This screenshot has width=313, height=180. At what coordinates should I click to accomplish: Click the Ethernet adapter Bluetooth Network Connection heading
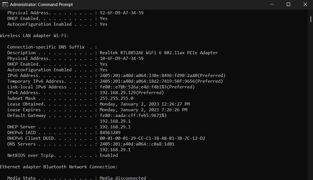click(59, 167)
